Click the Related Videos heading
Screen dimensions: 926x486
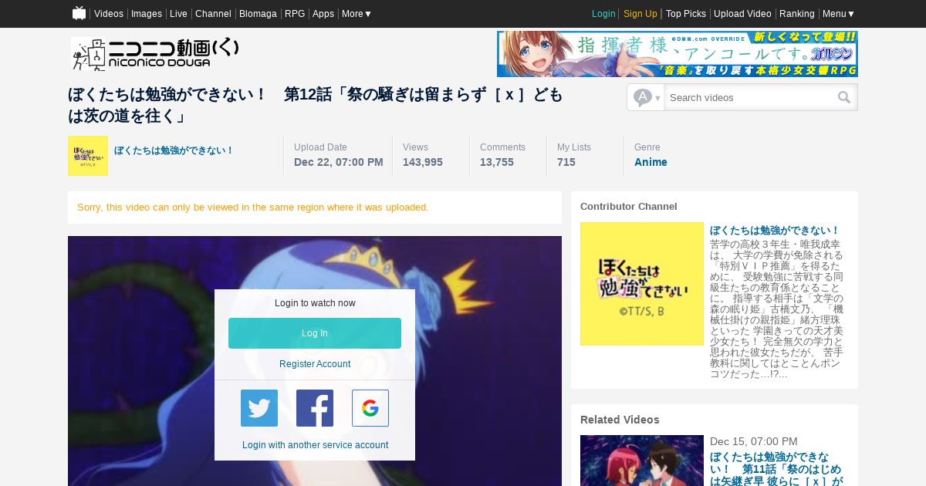(x=620, y=420)
